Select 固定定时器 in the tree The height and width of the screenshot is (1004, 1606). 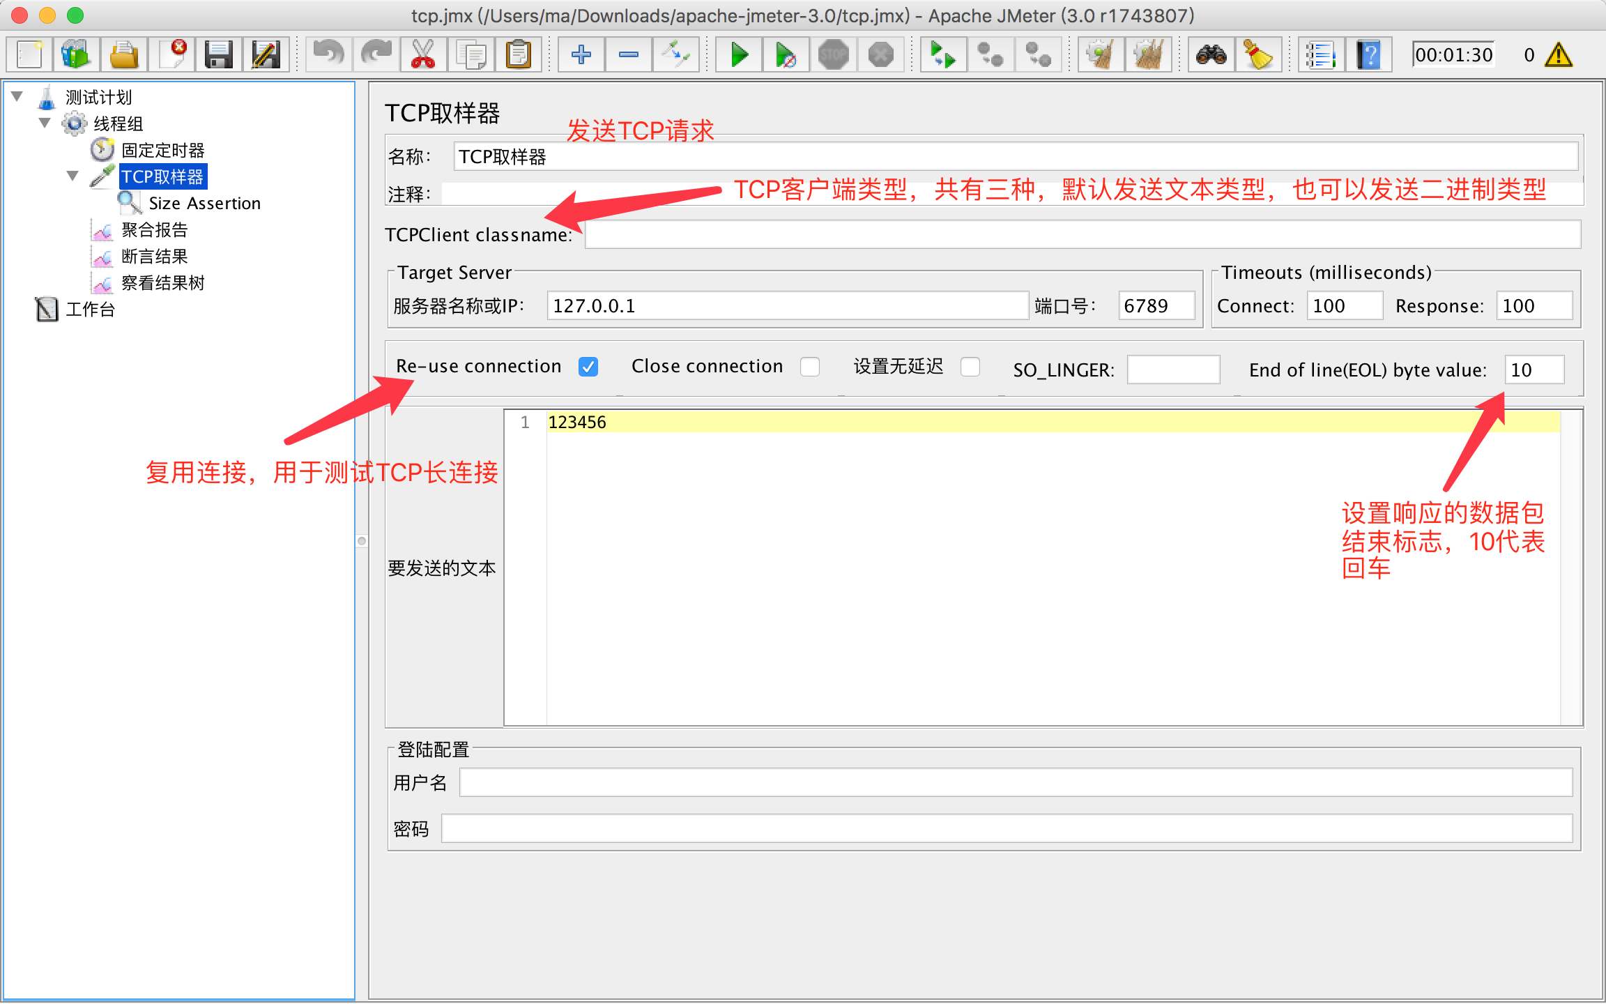click(x=162, y=150)
